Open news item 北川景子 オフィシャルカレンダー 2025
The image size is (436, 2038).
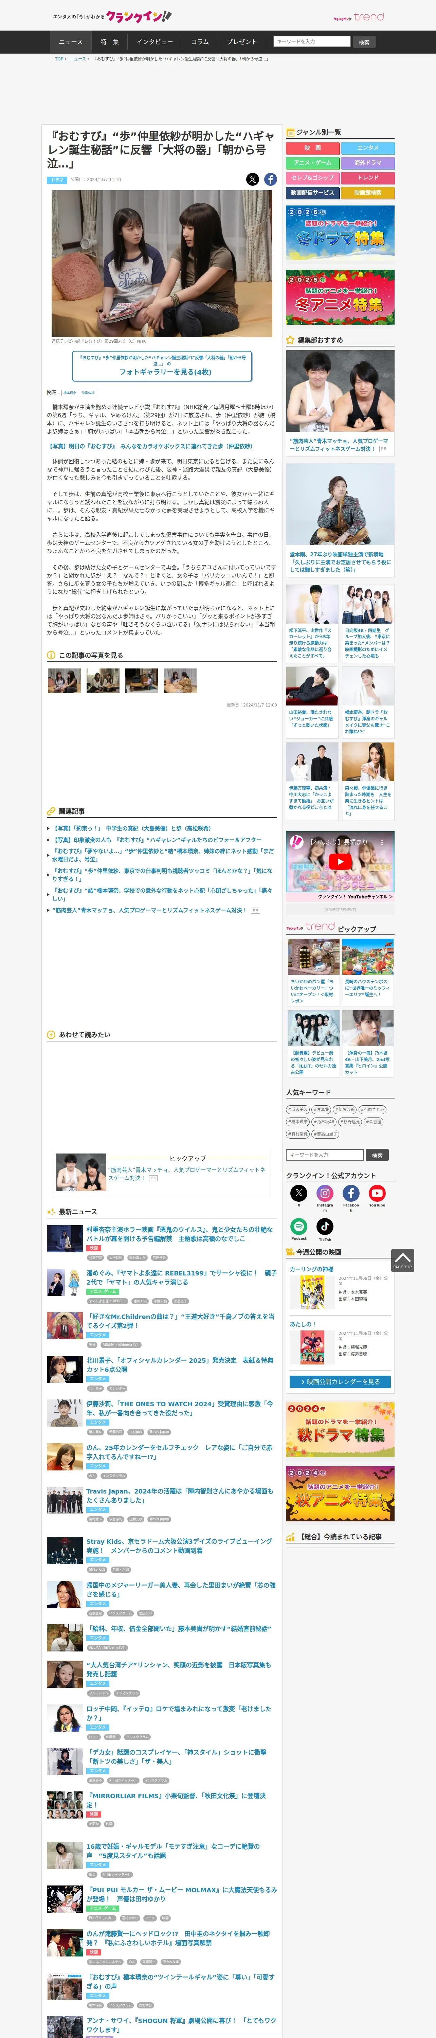point(179,1365)
